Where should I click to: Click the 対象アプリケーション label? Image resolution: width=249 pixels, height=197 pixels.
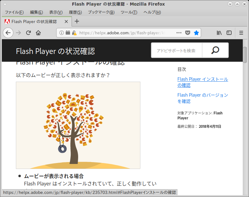[195, 113]
